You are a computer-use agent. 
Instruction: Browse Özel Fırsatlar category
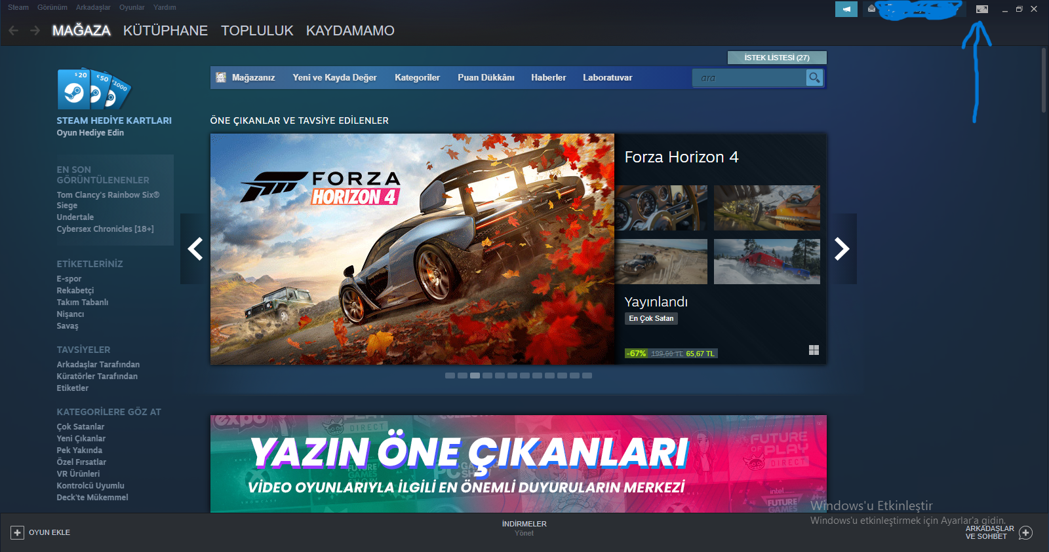pos(81,462)
